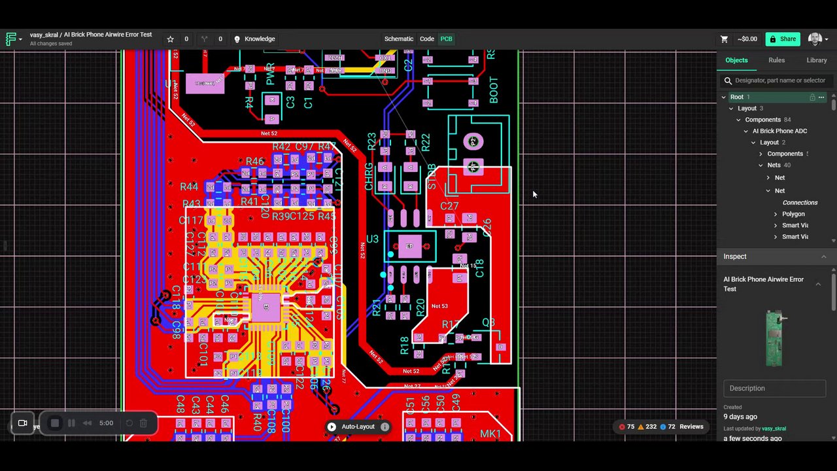Open the Auto-Layout info icon
Screen dimensions: 837x471
point(385,427)
